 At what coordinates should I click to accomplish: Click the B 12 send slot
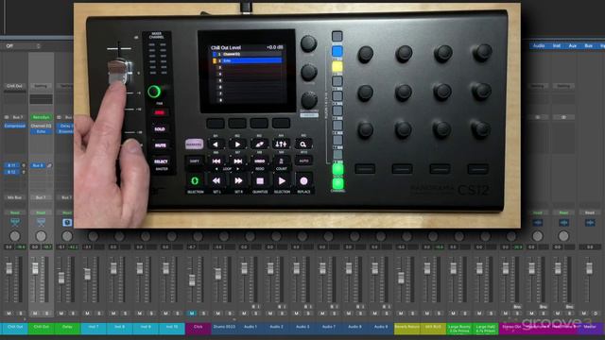click(11, 172)
